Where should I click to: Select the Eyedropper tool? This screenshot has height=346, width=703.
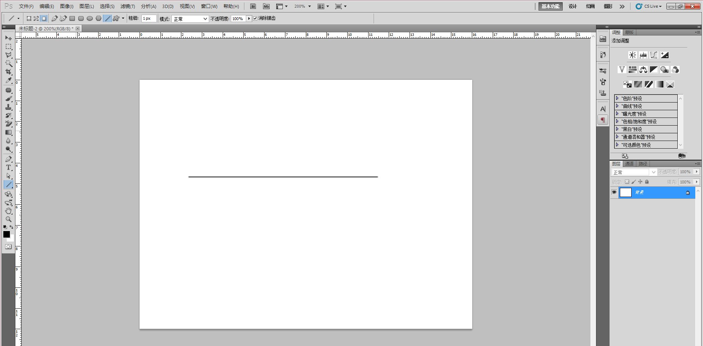coord(8,81)
